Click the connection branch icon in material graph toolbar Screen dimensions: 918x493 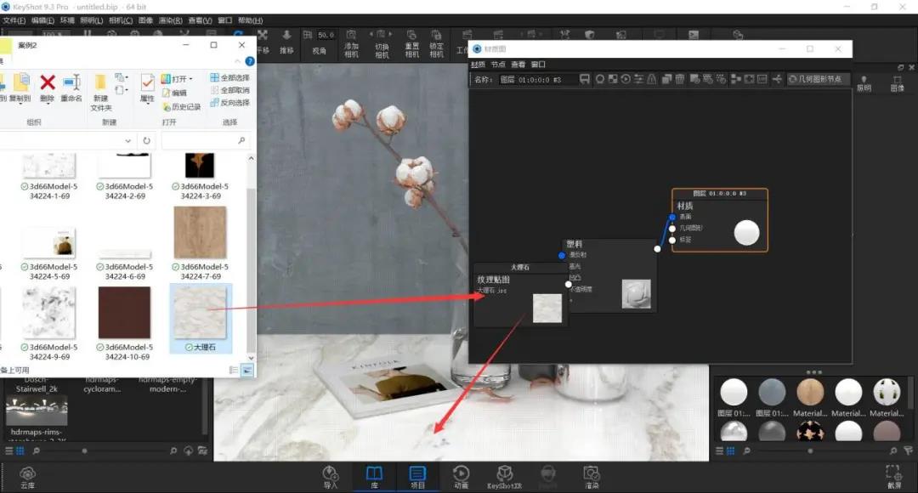click(x=777, y=79)
